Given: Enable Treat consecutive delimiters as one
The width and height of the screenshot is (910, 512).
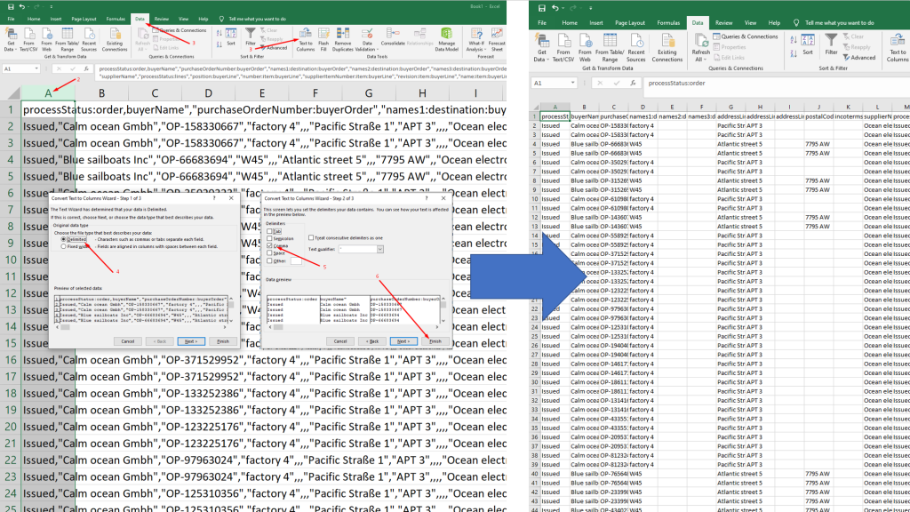Looking at the screenshot, I should tap(311, 237).
